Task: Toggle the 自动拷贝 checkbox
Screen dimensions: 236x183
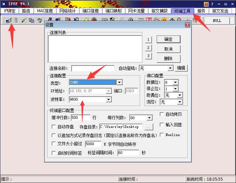Action: pos(162,114)
